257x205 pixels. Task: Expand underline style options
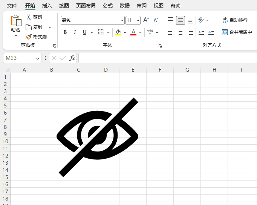tap(92, 32)
